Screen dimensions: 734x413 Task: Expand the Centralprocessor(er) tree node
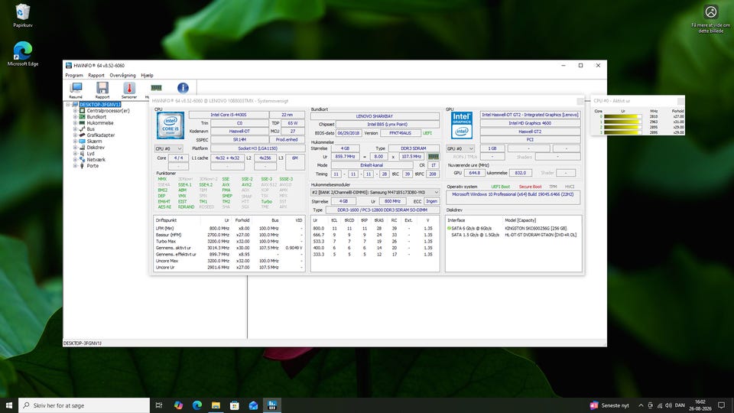75,110
